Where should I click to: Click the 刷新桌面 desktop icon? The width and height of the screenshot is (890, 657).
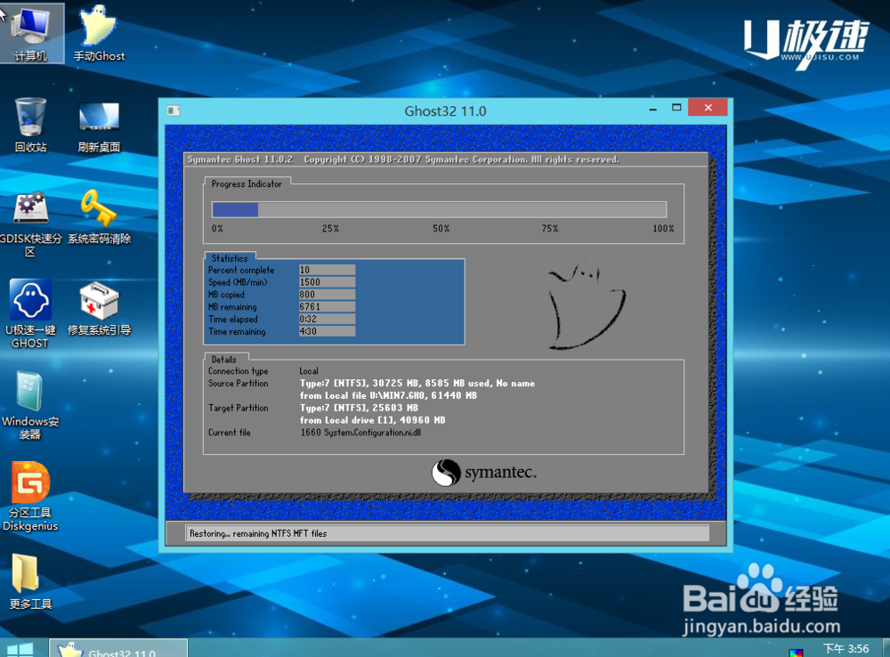tap(100, 126)
